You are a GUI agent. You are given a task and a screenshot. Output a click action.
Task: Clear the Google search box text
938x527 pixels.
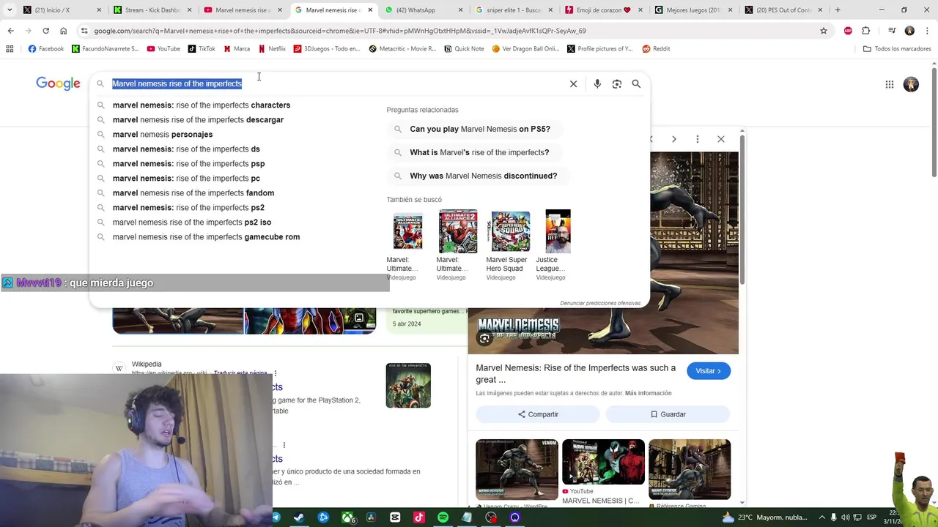tap(573, 84)
